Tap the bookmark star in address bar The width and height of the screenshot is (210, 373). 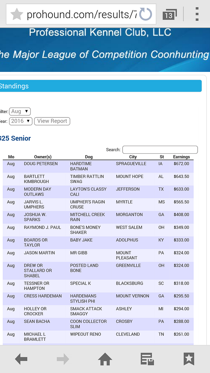[x=17, y=15]
